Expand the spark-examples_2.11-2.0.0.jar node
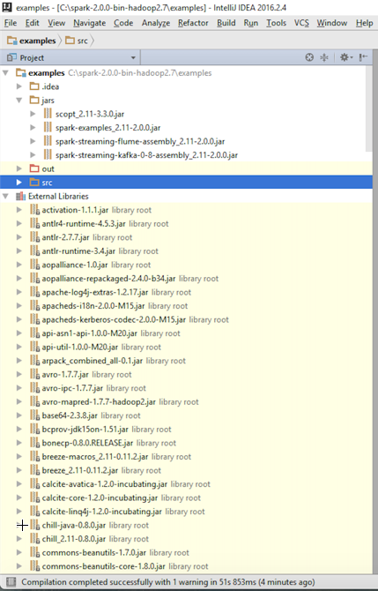The height and width of the screenshot is (591, 378). (33, 127)
